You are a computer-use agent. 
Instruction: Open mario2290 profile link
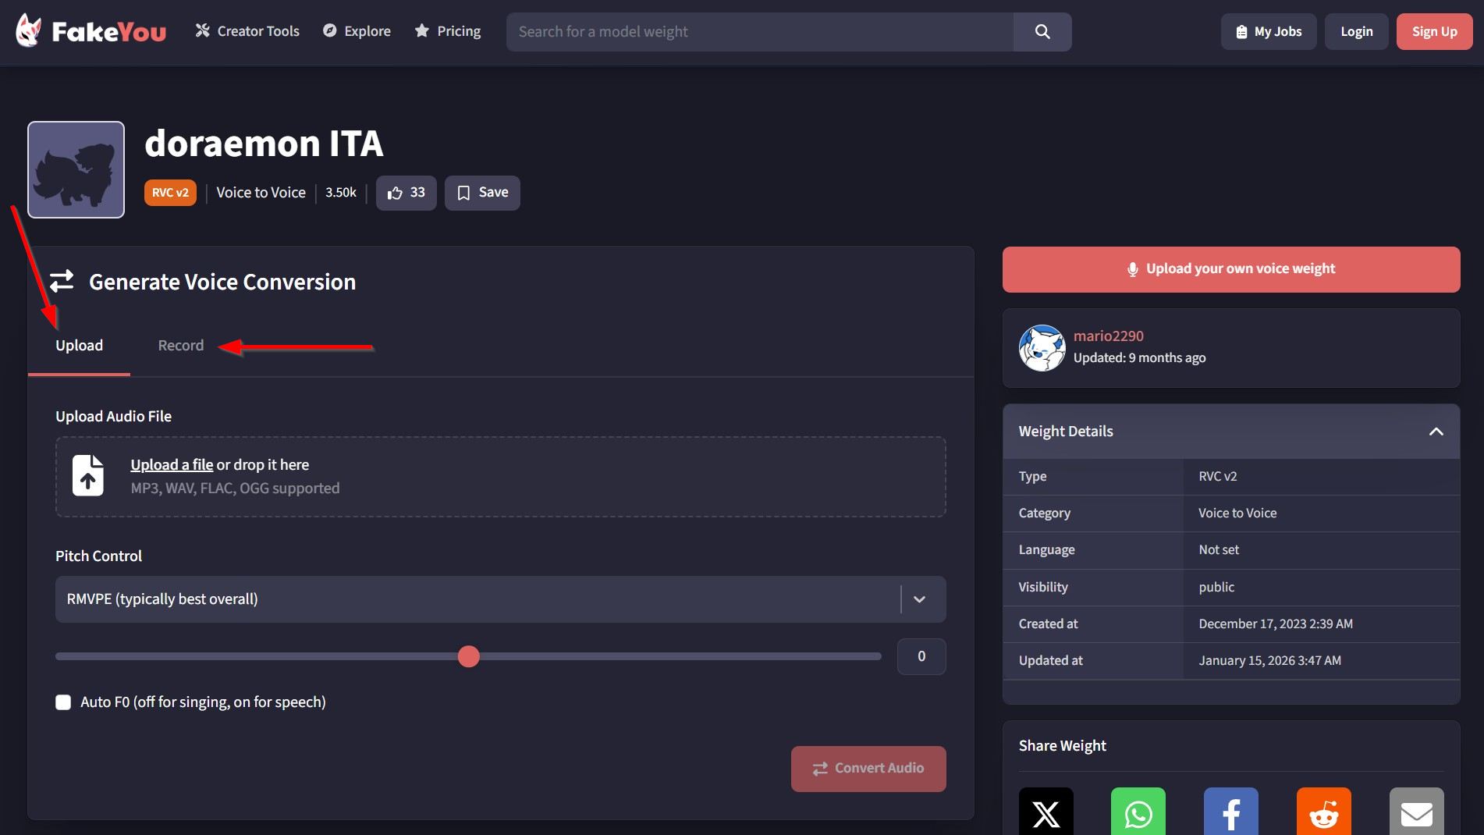point(1108,336)
